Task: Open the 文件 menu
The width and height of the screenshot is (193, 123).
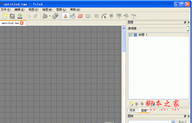Action: point(6,10)
